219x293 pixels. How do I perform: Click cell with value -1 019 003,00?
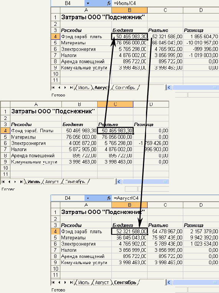pyautogui.click(x=201, y=55)
